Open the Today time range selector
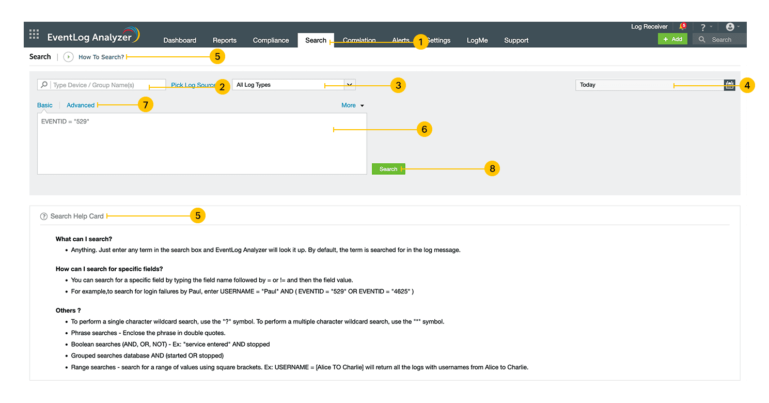 click(x=649, y=85)
